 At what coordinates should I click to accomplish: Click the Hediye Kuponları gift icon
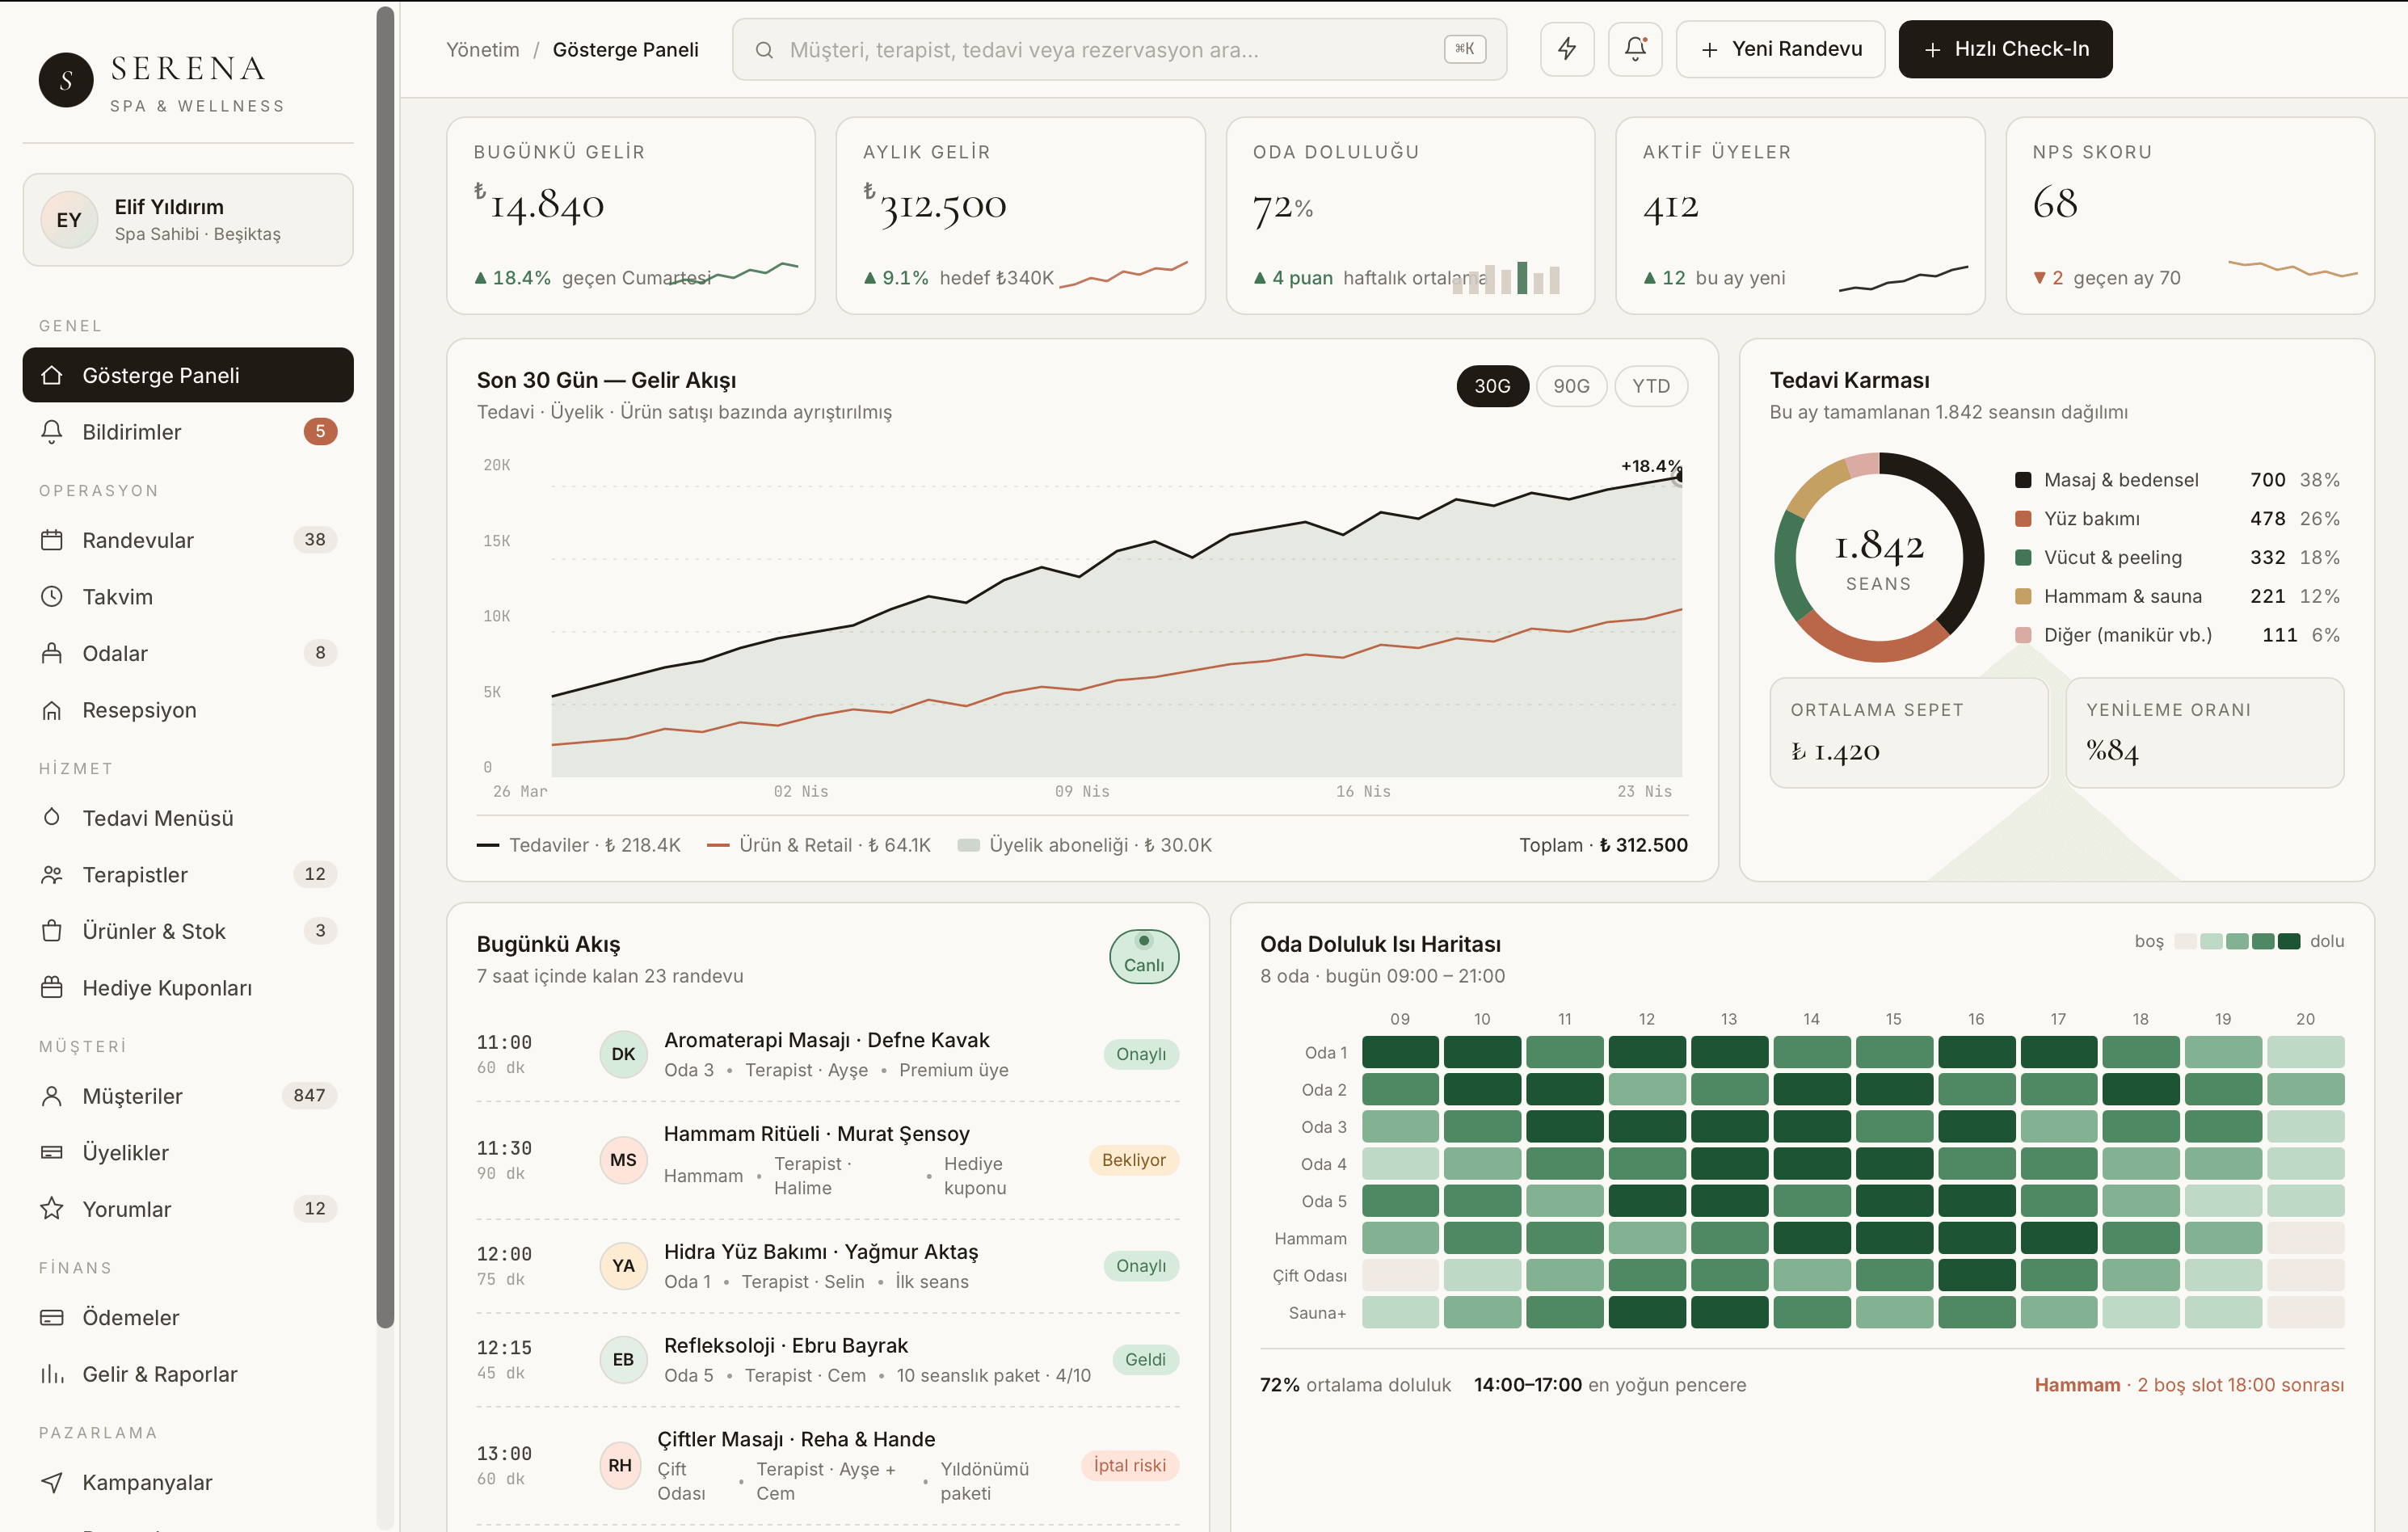(52, 988)
